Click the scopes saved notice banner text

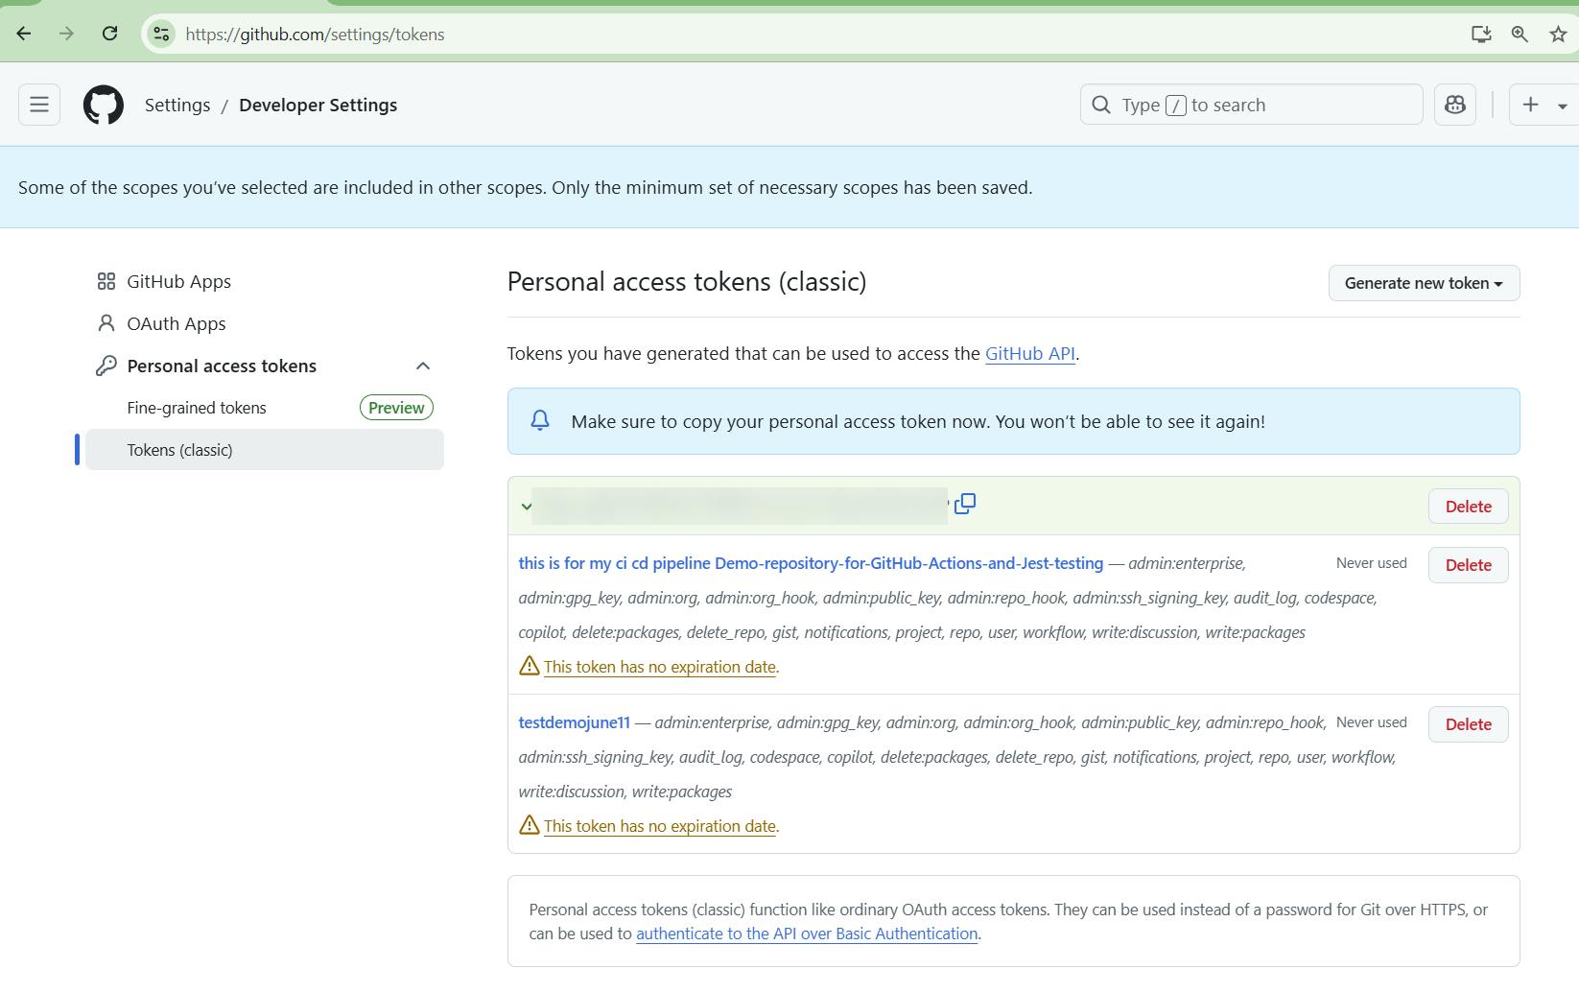525,187
